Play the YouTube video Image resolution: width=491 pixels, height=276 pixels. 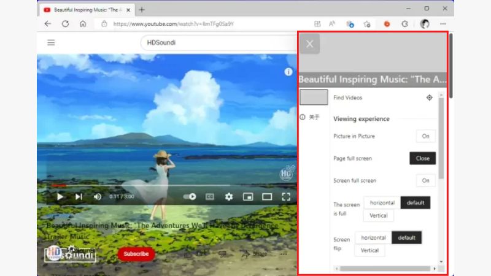[60, 197]
